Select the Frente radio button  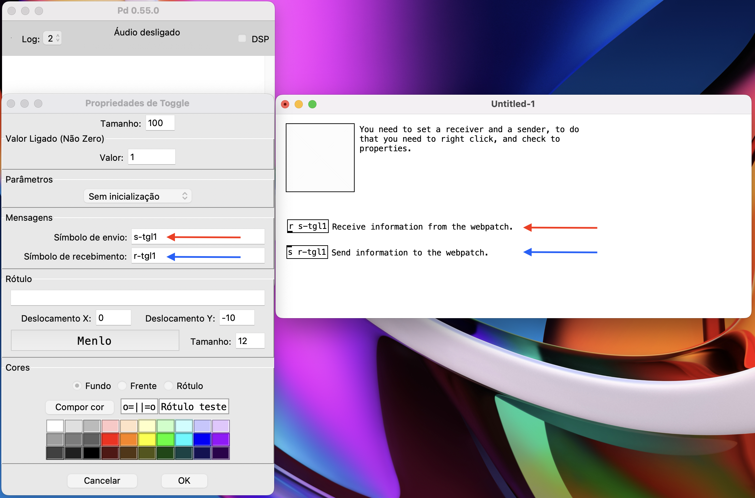(122, 386)
